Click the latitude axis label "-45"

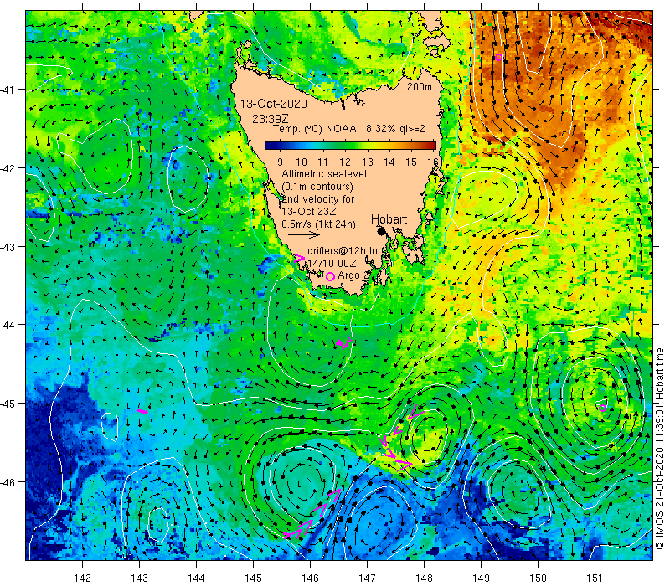coord(8,404)
